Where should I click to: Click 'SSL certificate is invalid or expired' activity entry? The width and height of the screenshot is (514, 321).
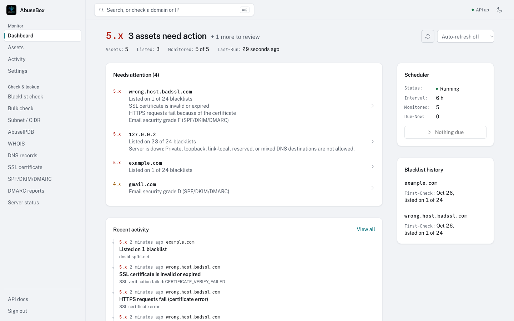click(x=160, y=274)
